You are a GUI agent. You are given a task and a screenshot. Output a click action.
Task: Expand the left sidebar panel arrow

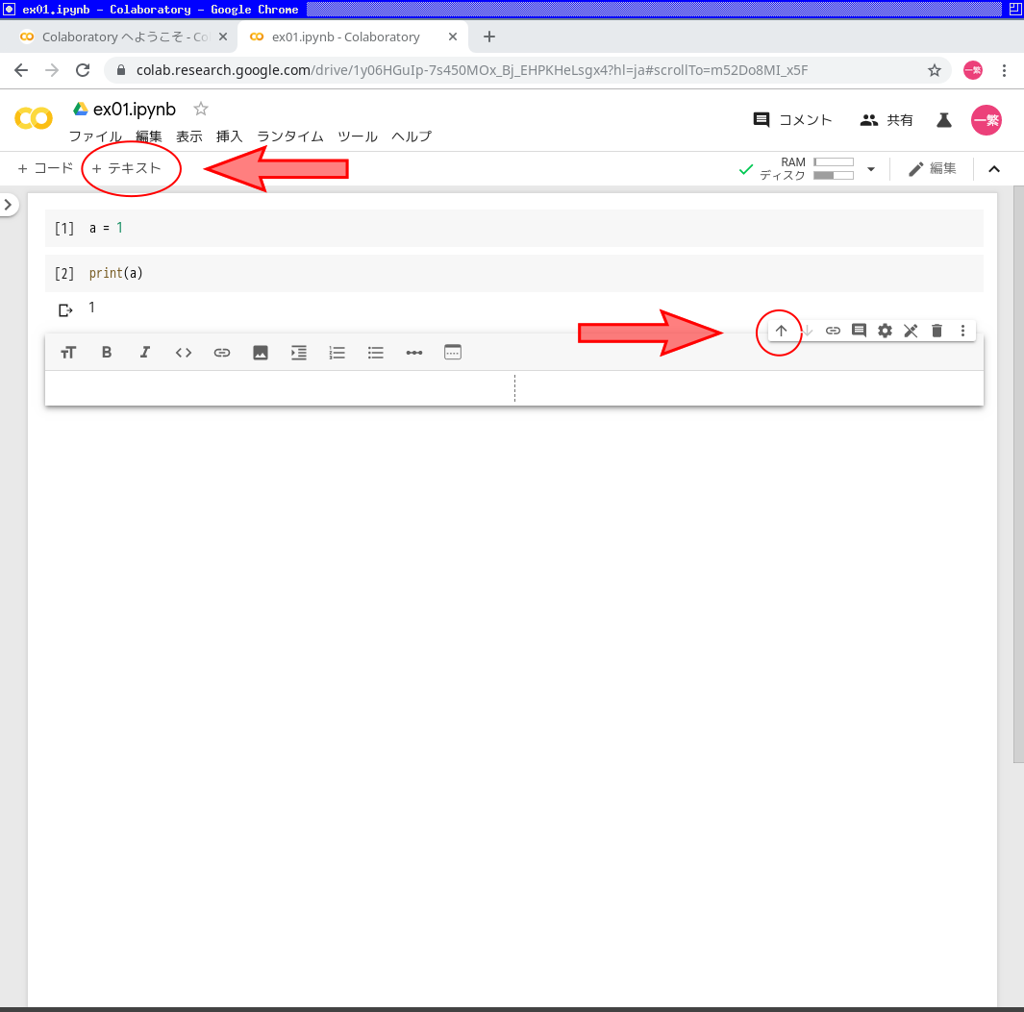(9, 205)
